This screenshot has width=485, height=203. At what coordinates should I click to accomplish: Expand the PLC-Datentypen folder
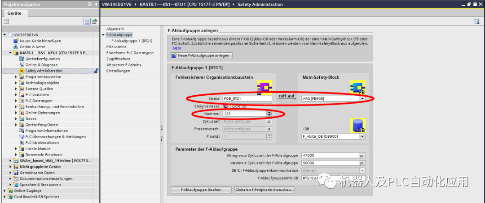[16, 101]
